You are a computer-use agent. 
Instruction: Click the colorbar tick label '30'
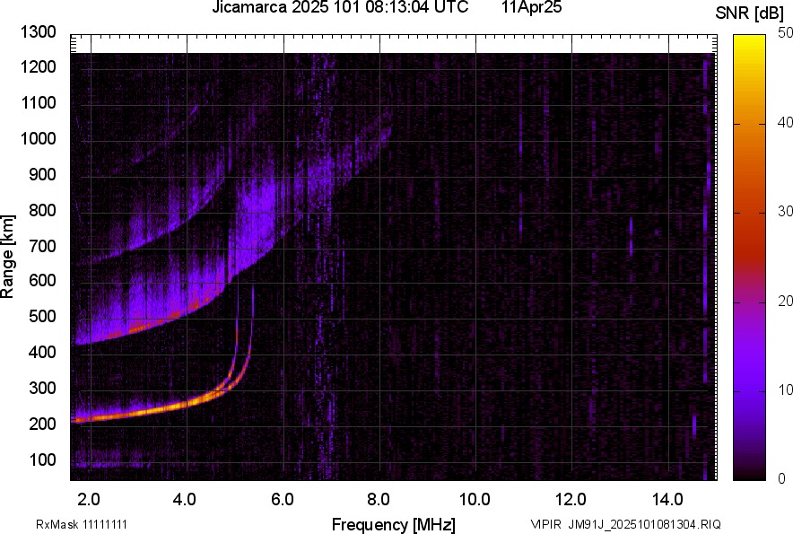click(785, 212)
